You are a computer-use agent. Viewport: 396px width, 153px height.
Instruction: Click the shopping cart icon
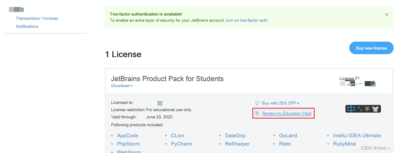[x=257, y=103]
